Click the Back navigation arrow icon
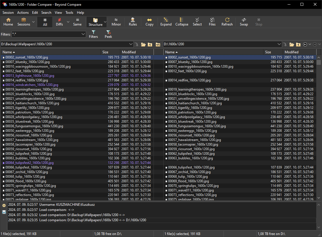This screenshot has width=322, height=237. [x=305, y=44]
